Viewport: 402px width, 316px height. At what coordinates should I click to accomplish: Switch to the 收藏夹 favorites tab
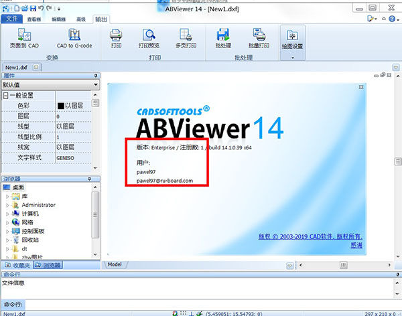pyautogui.click(x=17, y=265)
